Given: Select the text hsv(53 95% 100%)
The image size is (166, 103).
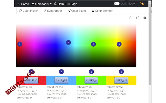Looking at the screenshot, I should point(116,94).
